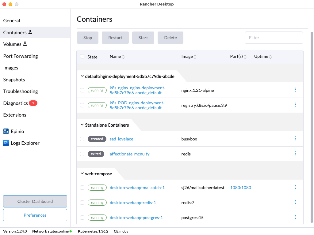Open actions menu for desktop-webapp-mailcatch-1
This screenshot has width=314, height=235.
296,187
